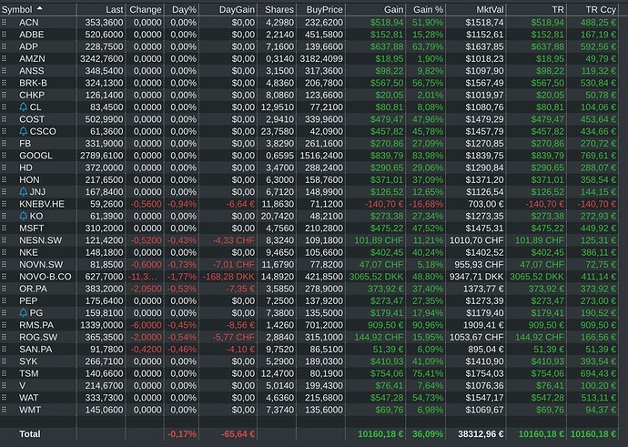Sort by the BuyPrice column header
Screen dimensions: 628x447
(x=324, y=10)
